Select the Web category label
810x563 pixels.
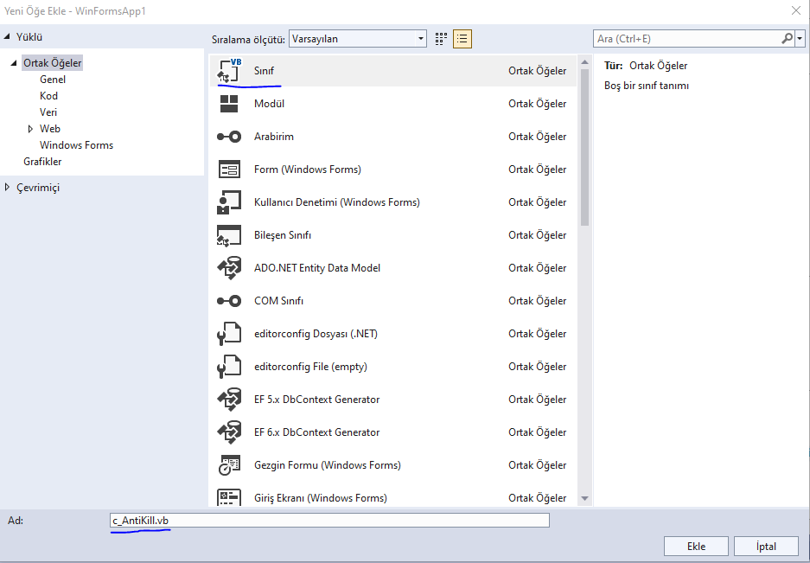50,129
